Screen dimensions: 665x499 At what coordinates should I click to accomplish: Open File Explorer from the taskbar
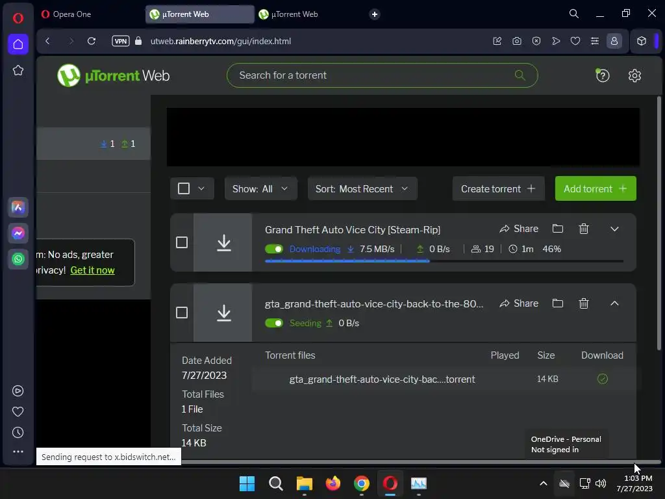click(x=304, y=483)
